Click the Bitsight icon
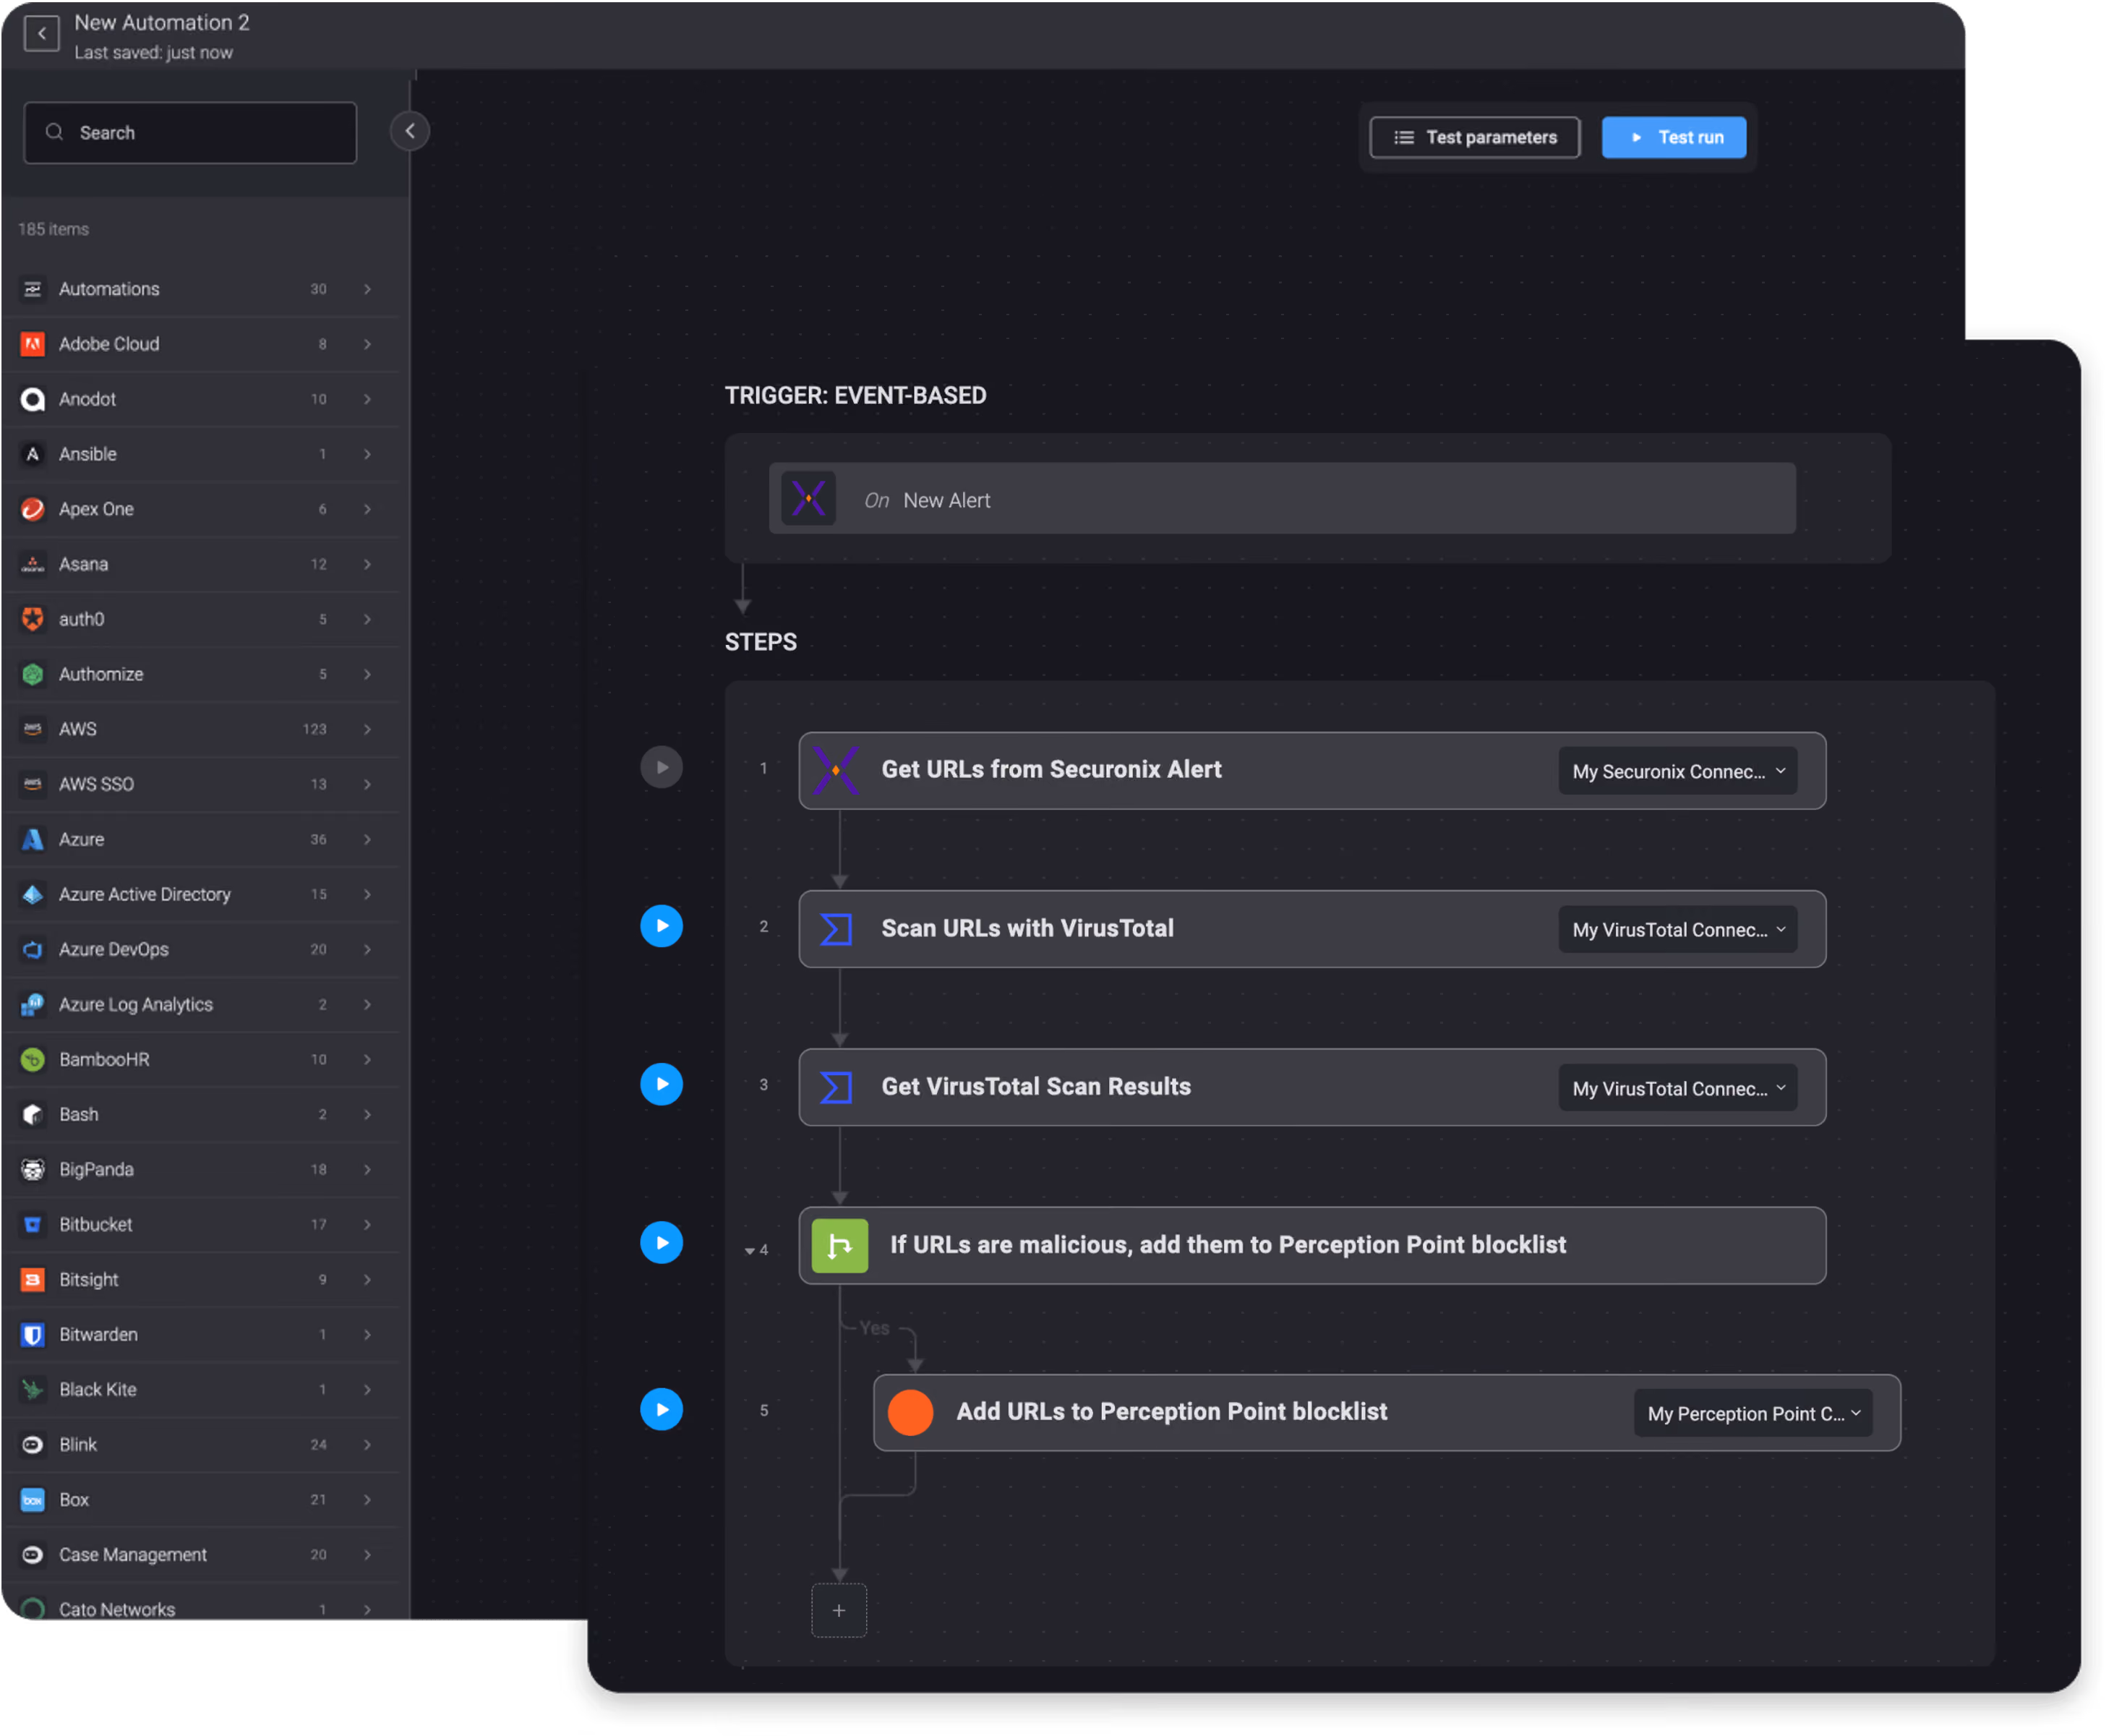The width and height of the screenshot is (2114, 1736). [x=33, y=1279]
